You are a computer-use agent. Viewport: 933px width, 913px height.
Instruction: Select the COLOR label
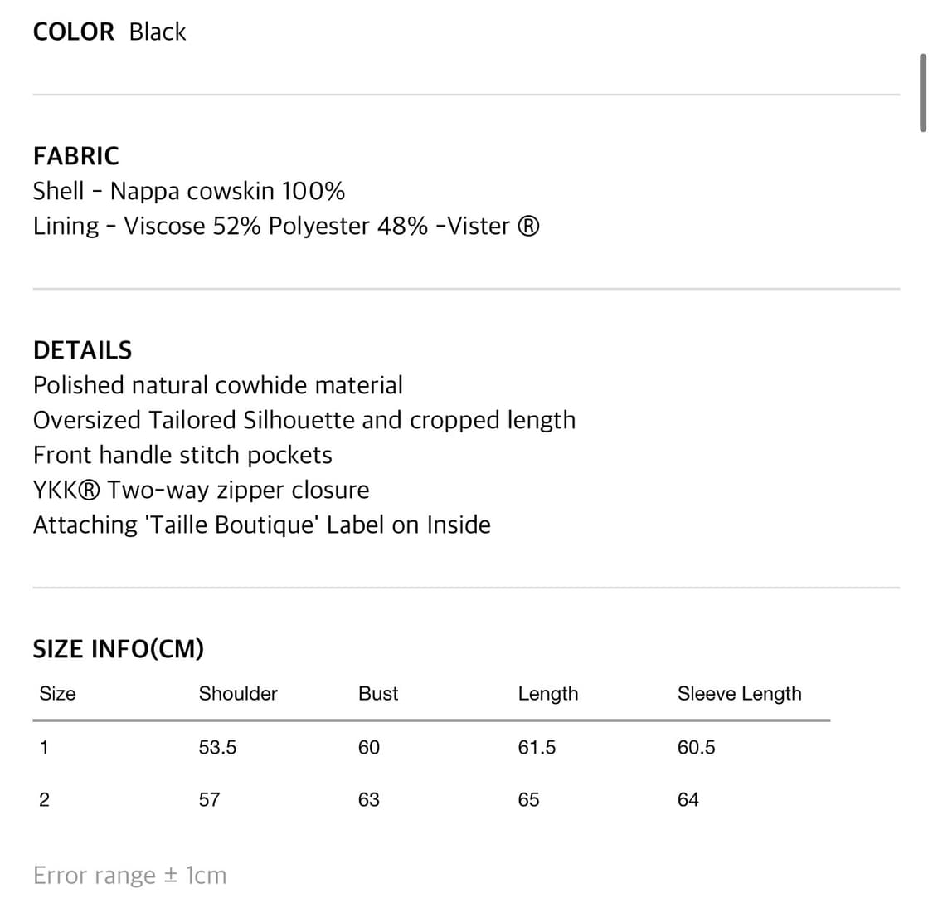click(74, 32)
